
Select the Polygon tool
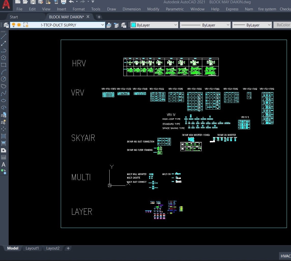pos(4,58)
